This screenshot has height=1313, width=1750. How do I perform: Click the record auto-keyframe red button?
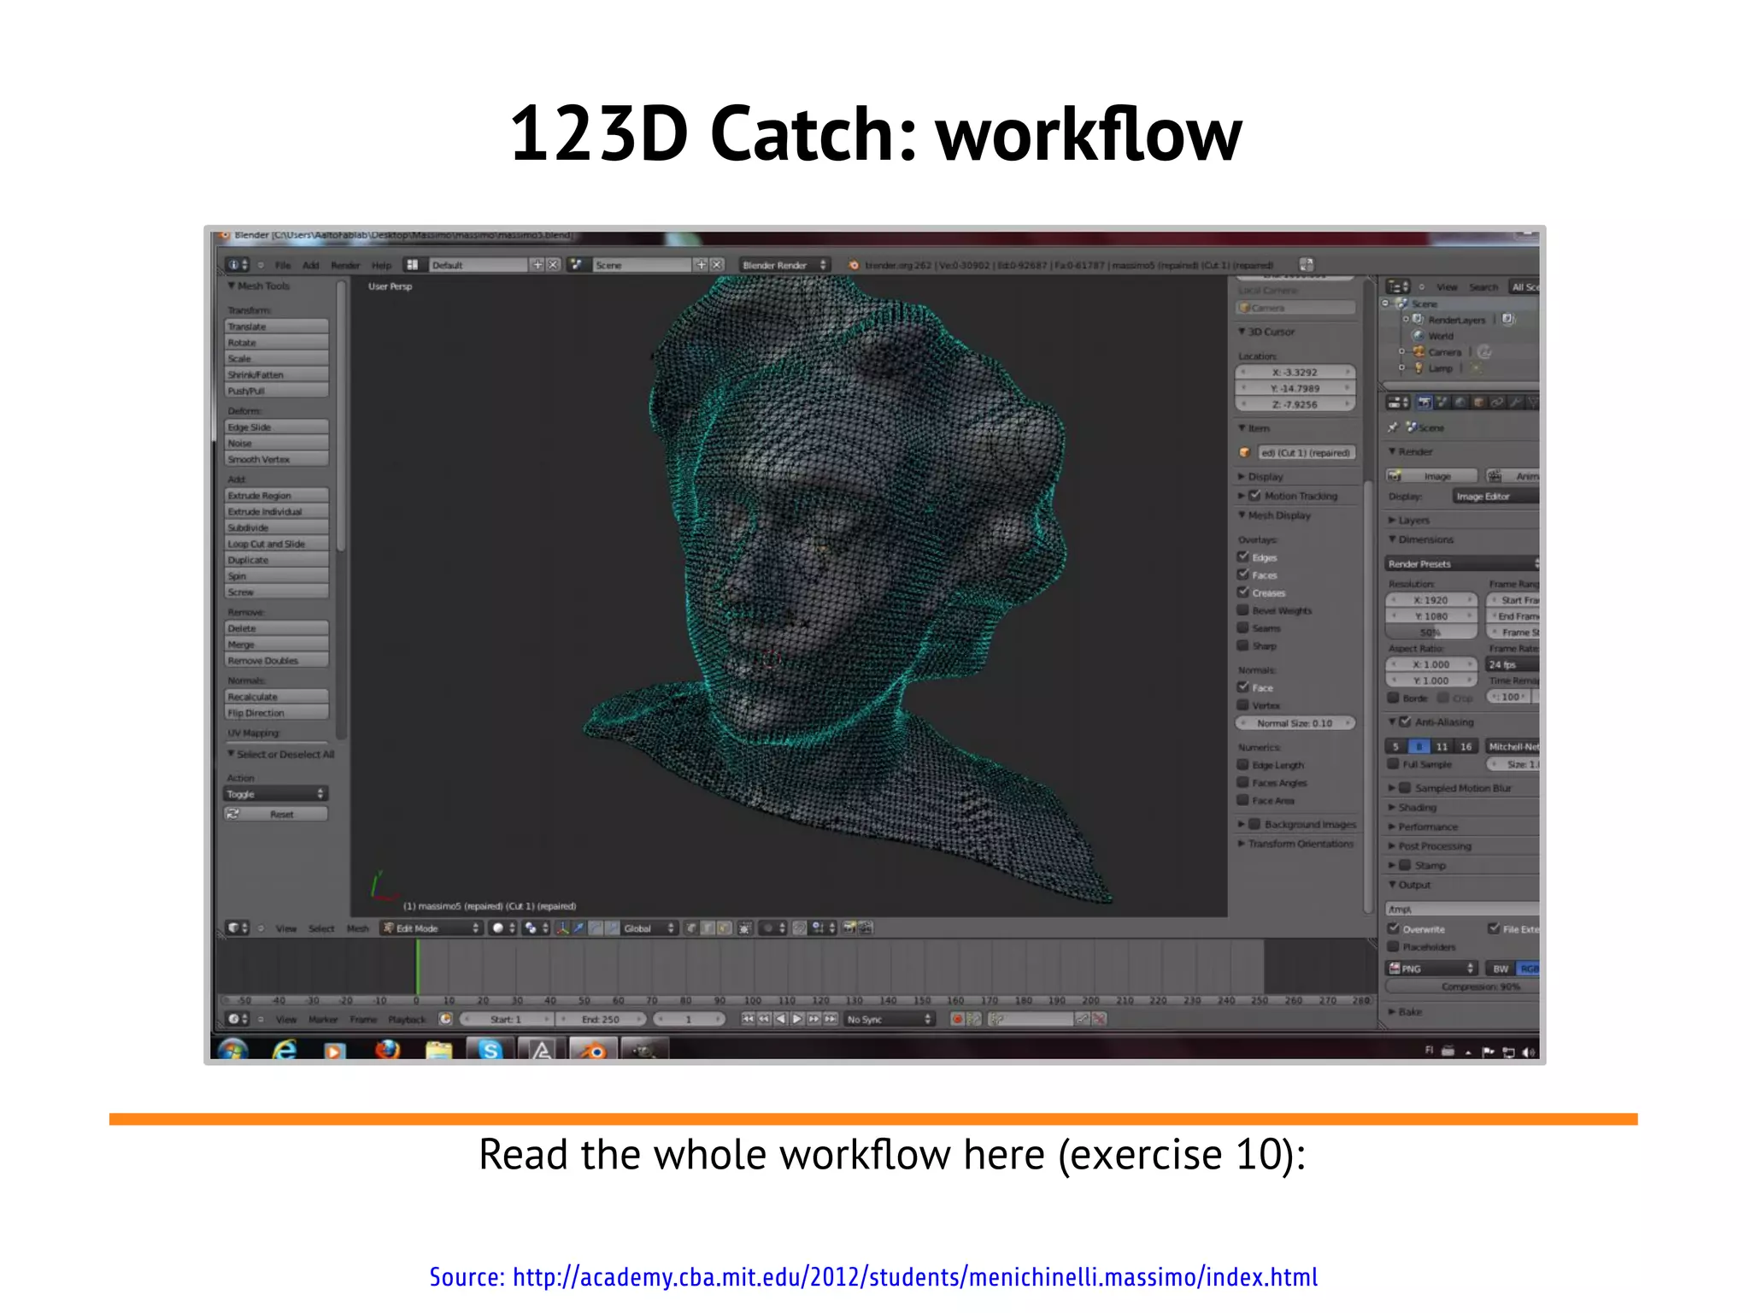point(958,1019)
